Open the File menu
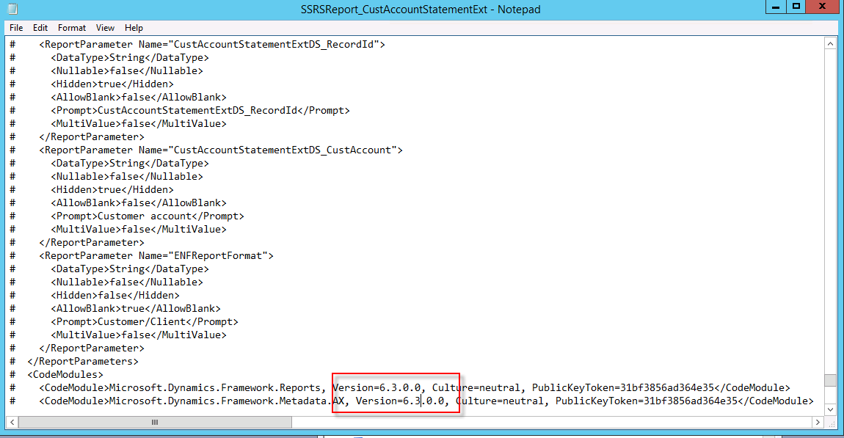 click(x=16, y=28)
